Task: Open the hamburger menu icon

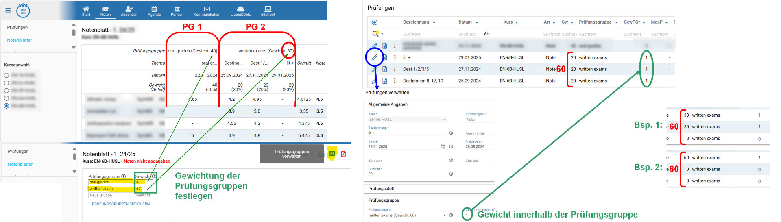Action: [x=8, y=10]
